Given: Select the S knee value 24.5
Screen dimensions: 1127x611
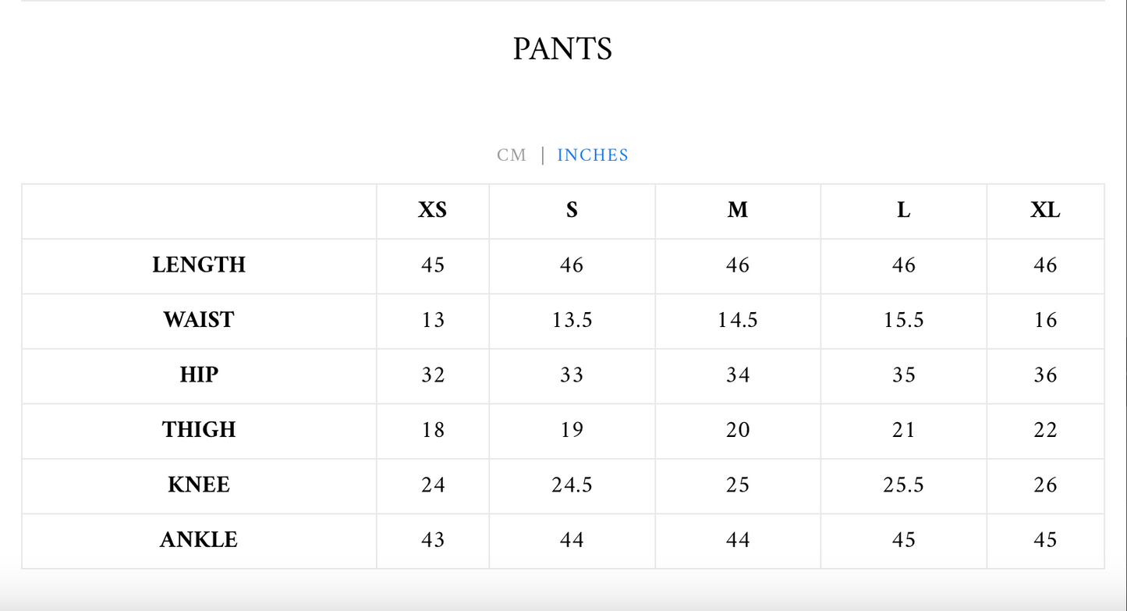Looking at the screenshot, I should (x=572, y=485).
